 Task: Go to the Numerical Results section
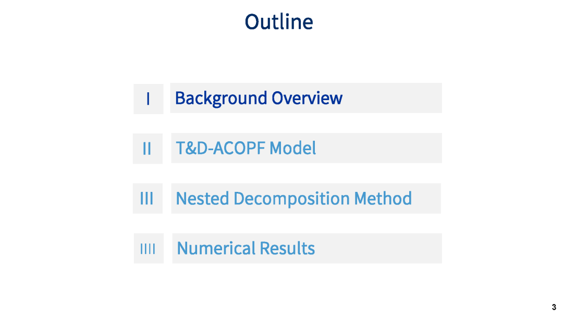point(307,248)
